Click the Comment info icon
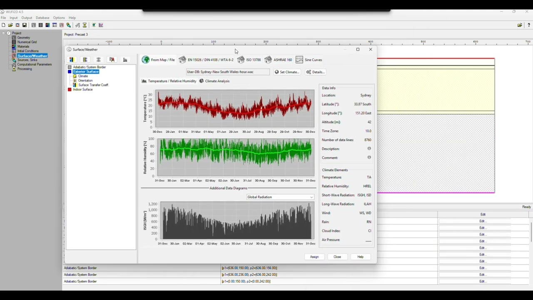The height and width of the screenshot is (300, 533). pos(369,157)
